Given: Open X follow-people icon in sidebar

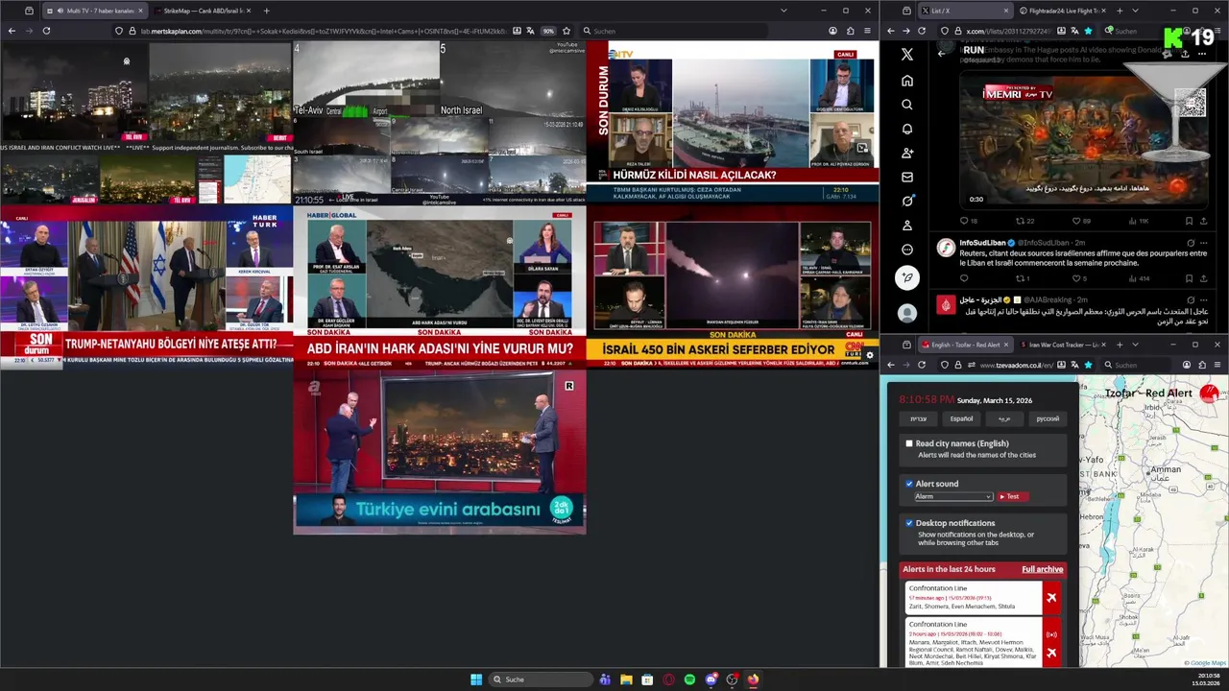Looking at the screenshot, I should [x=906, y=153].
